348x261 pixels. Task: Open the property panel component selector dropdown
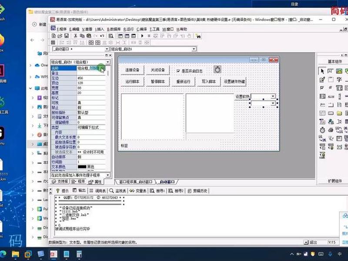[x=107, y=62]
